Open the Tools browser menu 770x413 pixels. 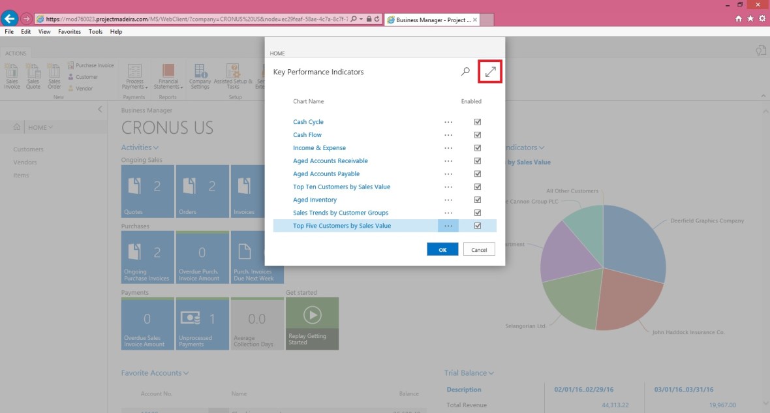[95, 31]
